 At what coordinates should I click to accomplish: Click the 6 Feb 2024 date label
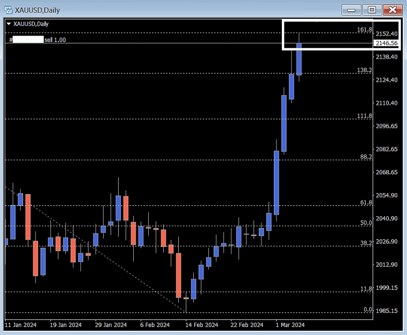[x=155, y=325]
